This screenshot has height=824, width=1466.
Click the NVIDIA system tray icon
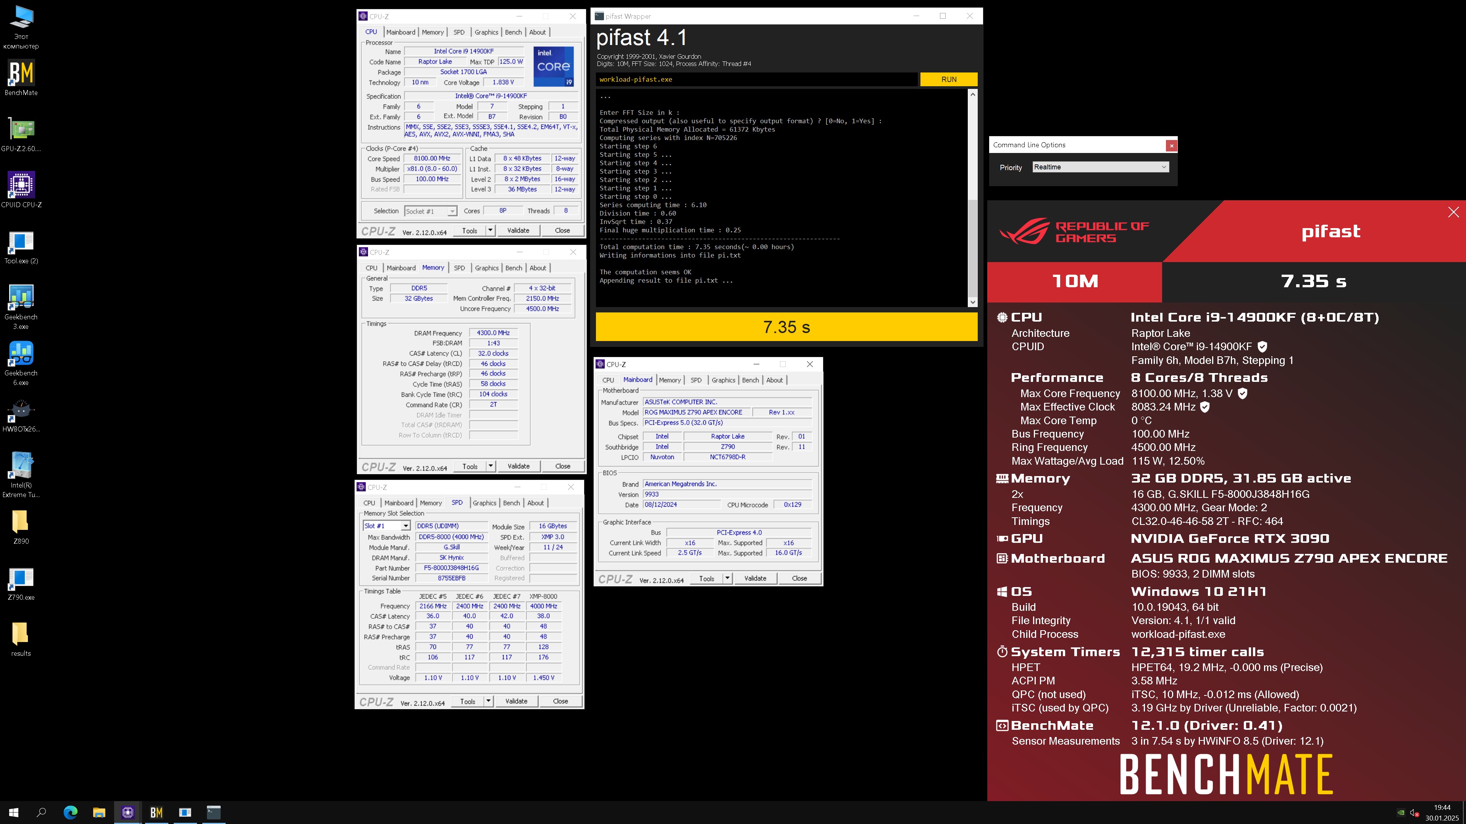1401,813
